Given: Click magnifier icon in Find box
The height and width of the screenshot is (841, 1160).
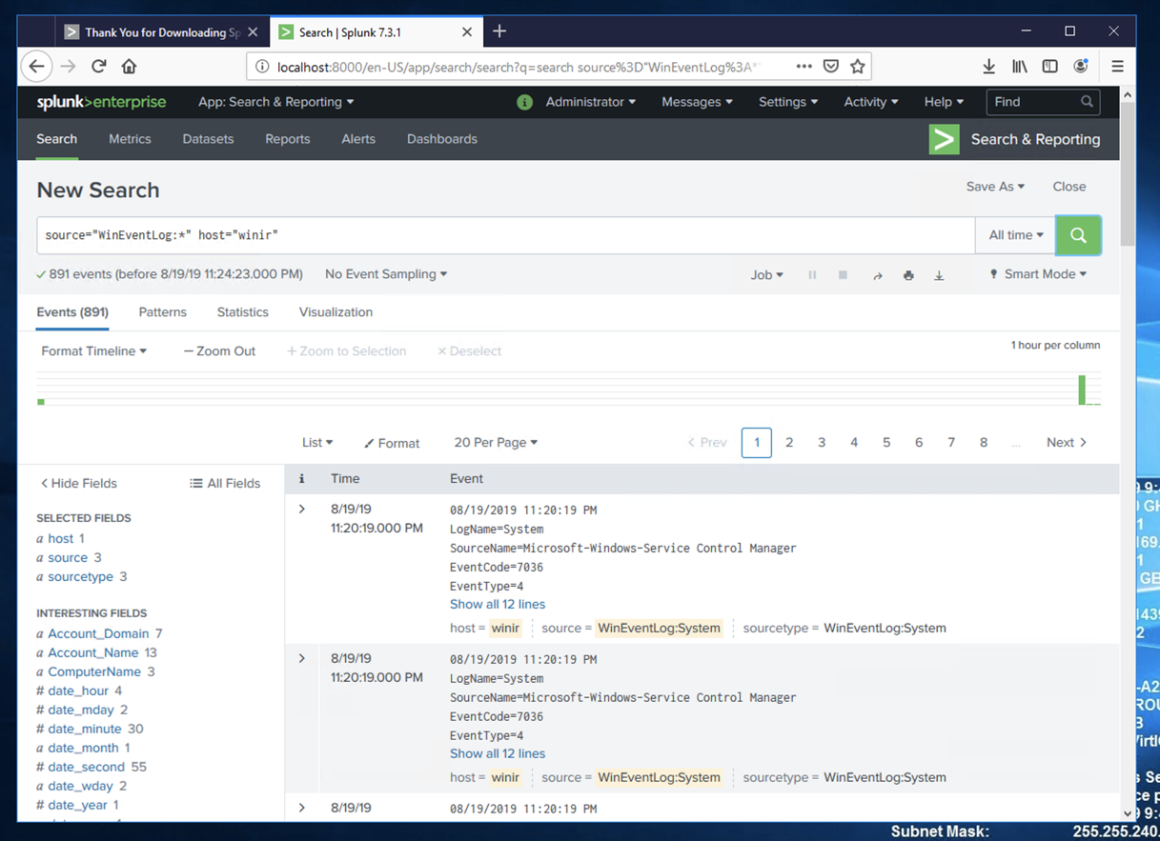Looking at the screenshot, I should (1087, 102).
